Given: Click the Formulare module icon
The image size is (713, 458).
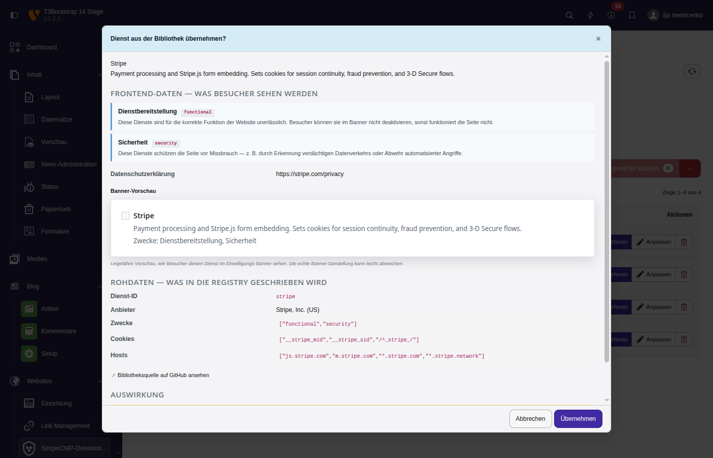Looking at the screenshot, I should click(x=29, y=232).
